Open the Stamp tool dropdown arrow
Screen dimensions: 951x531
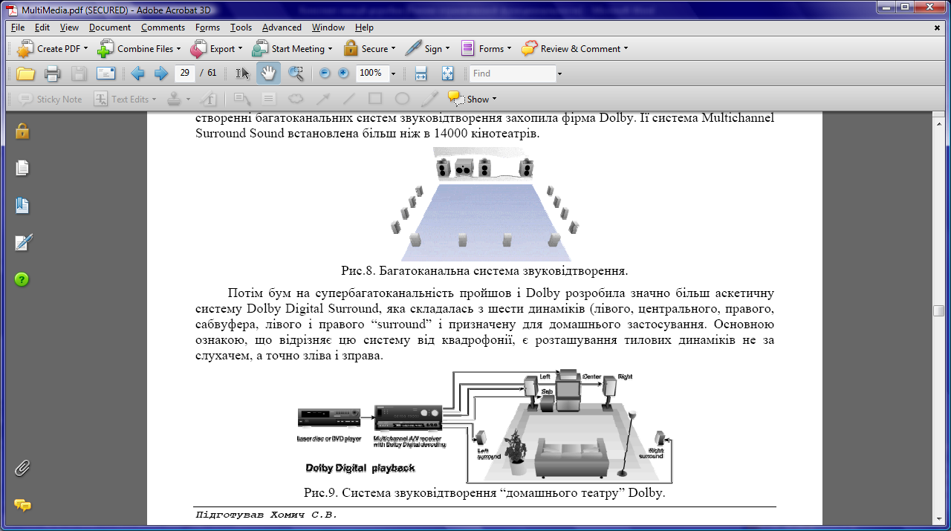pyautogui.click(x=188, y=99)
